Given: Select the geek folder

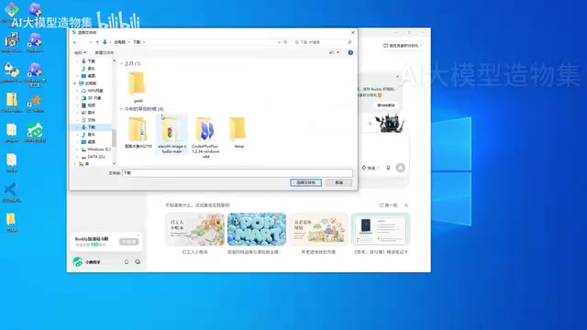Looking at the screenshot, I should click(138, 87).
